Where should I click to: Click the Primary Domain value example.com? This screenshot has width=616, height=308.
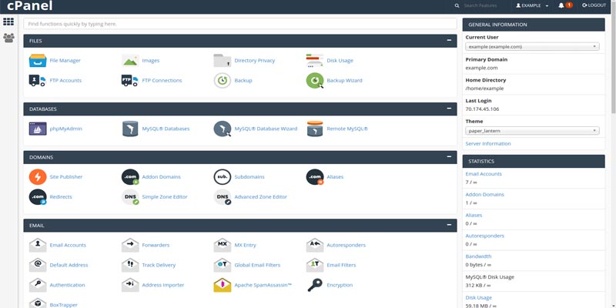pos(481,68)
